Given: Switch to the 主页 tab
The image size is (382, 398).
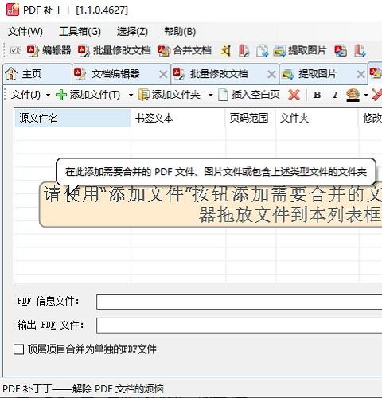Looking at the screenshot, I should (37, 74).
